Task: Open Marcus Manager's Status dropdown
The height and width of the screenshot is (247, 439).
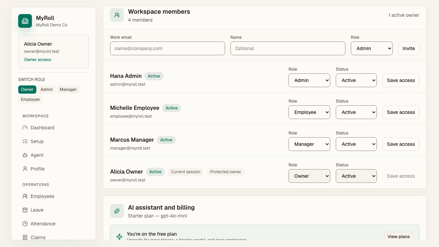Action: [356, 144]
